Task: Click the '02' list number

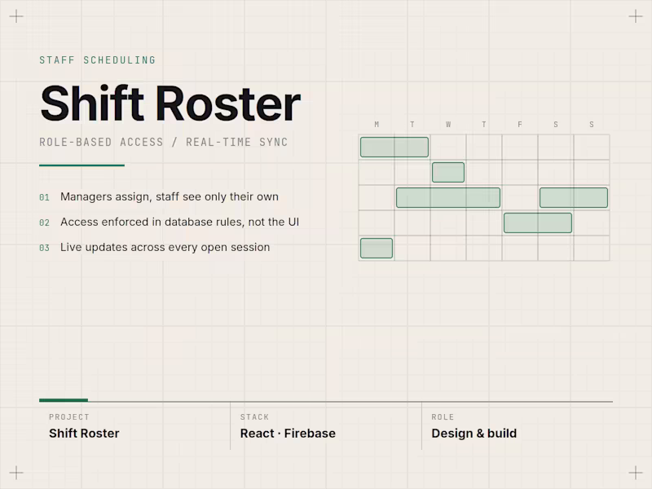Action: [x=44, y=222]
